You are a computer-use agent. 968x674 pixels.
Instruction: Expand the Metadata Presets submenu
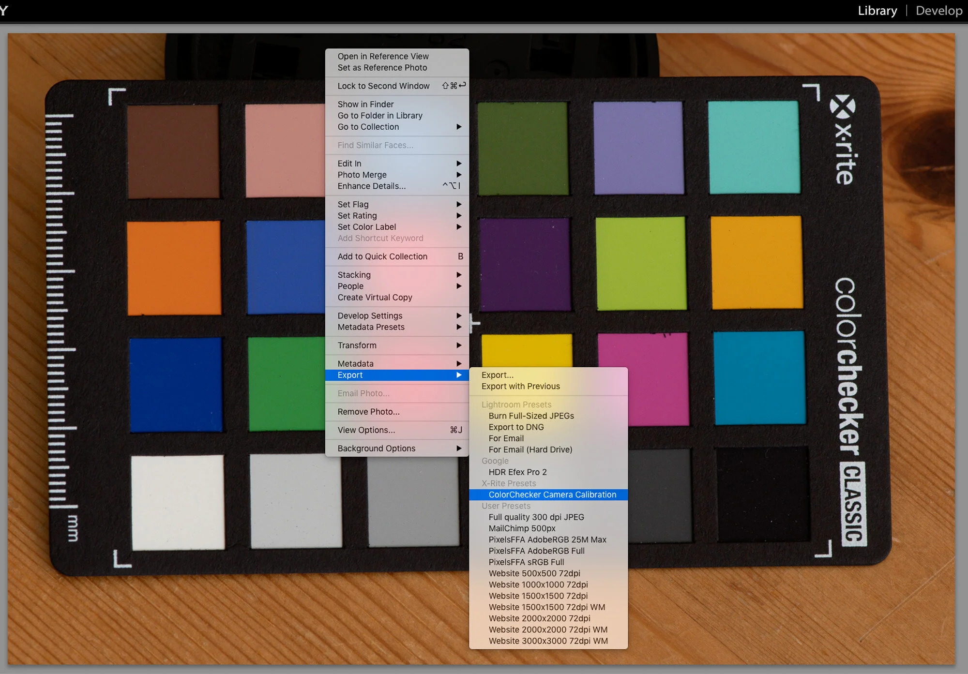[397, 327]
